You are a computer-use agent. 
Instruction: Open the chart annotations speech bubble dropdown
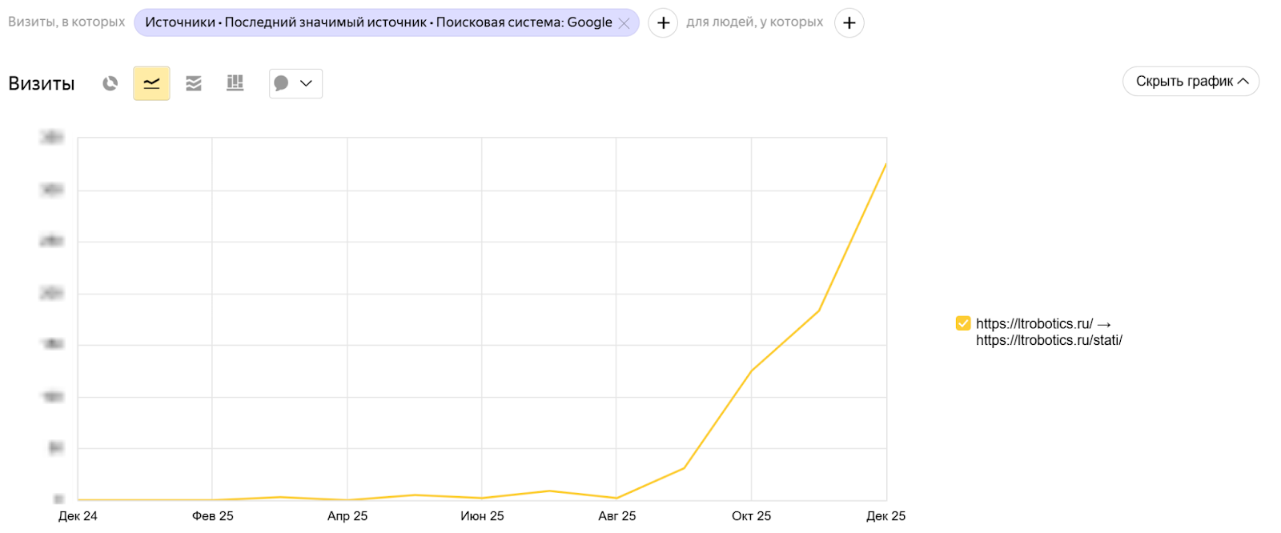tap(295, 83)
